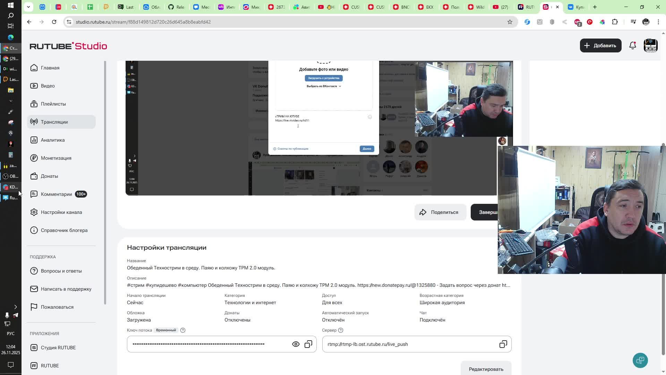Viewport: 666px width, 375px height.
Task: Expand hidden Windows taskbar icons chevron
Action: point(15,307)
